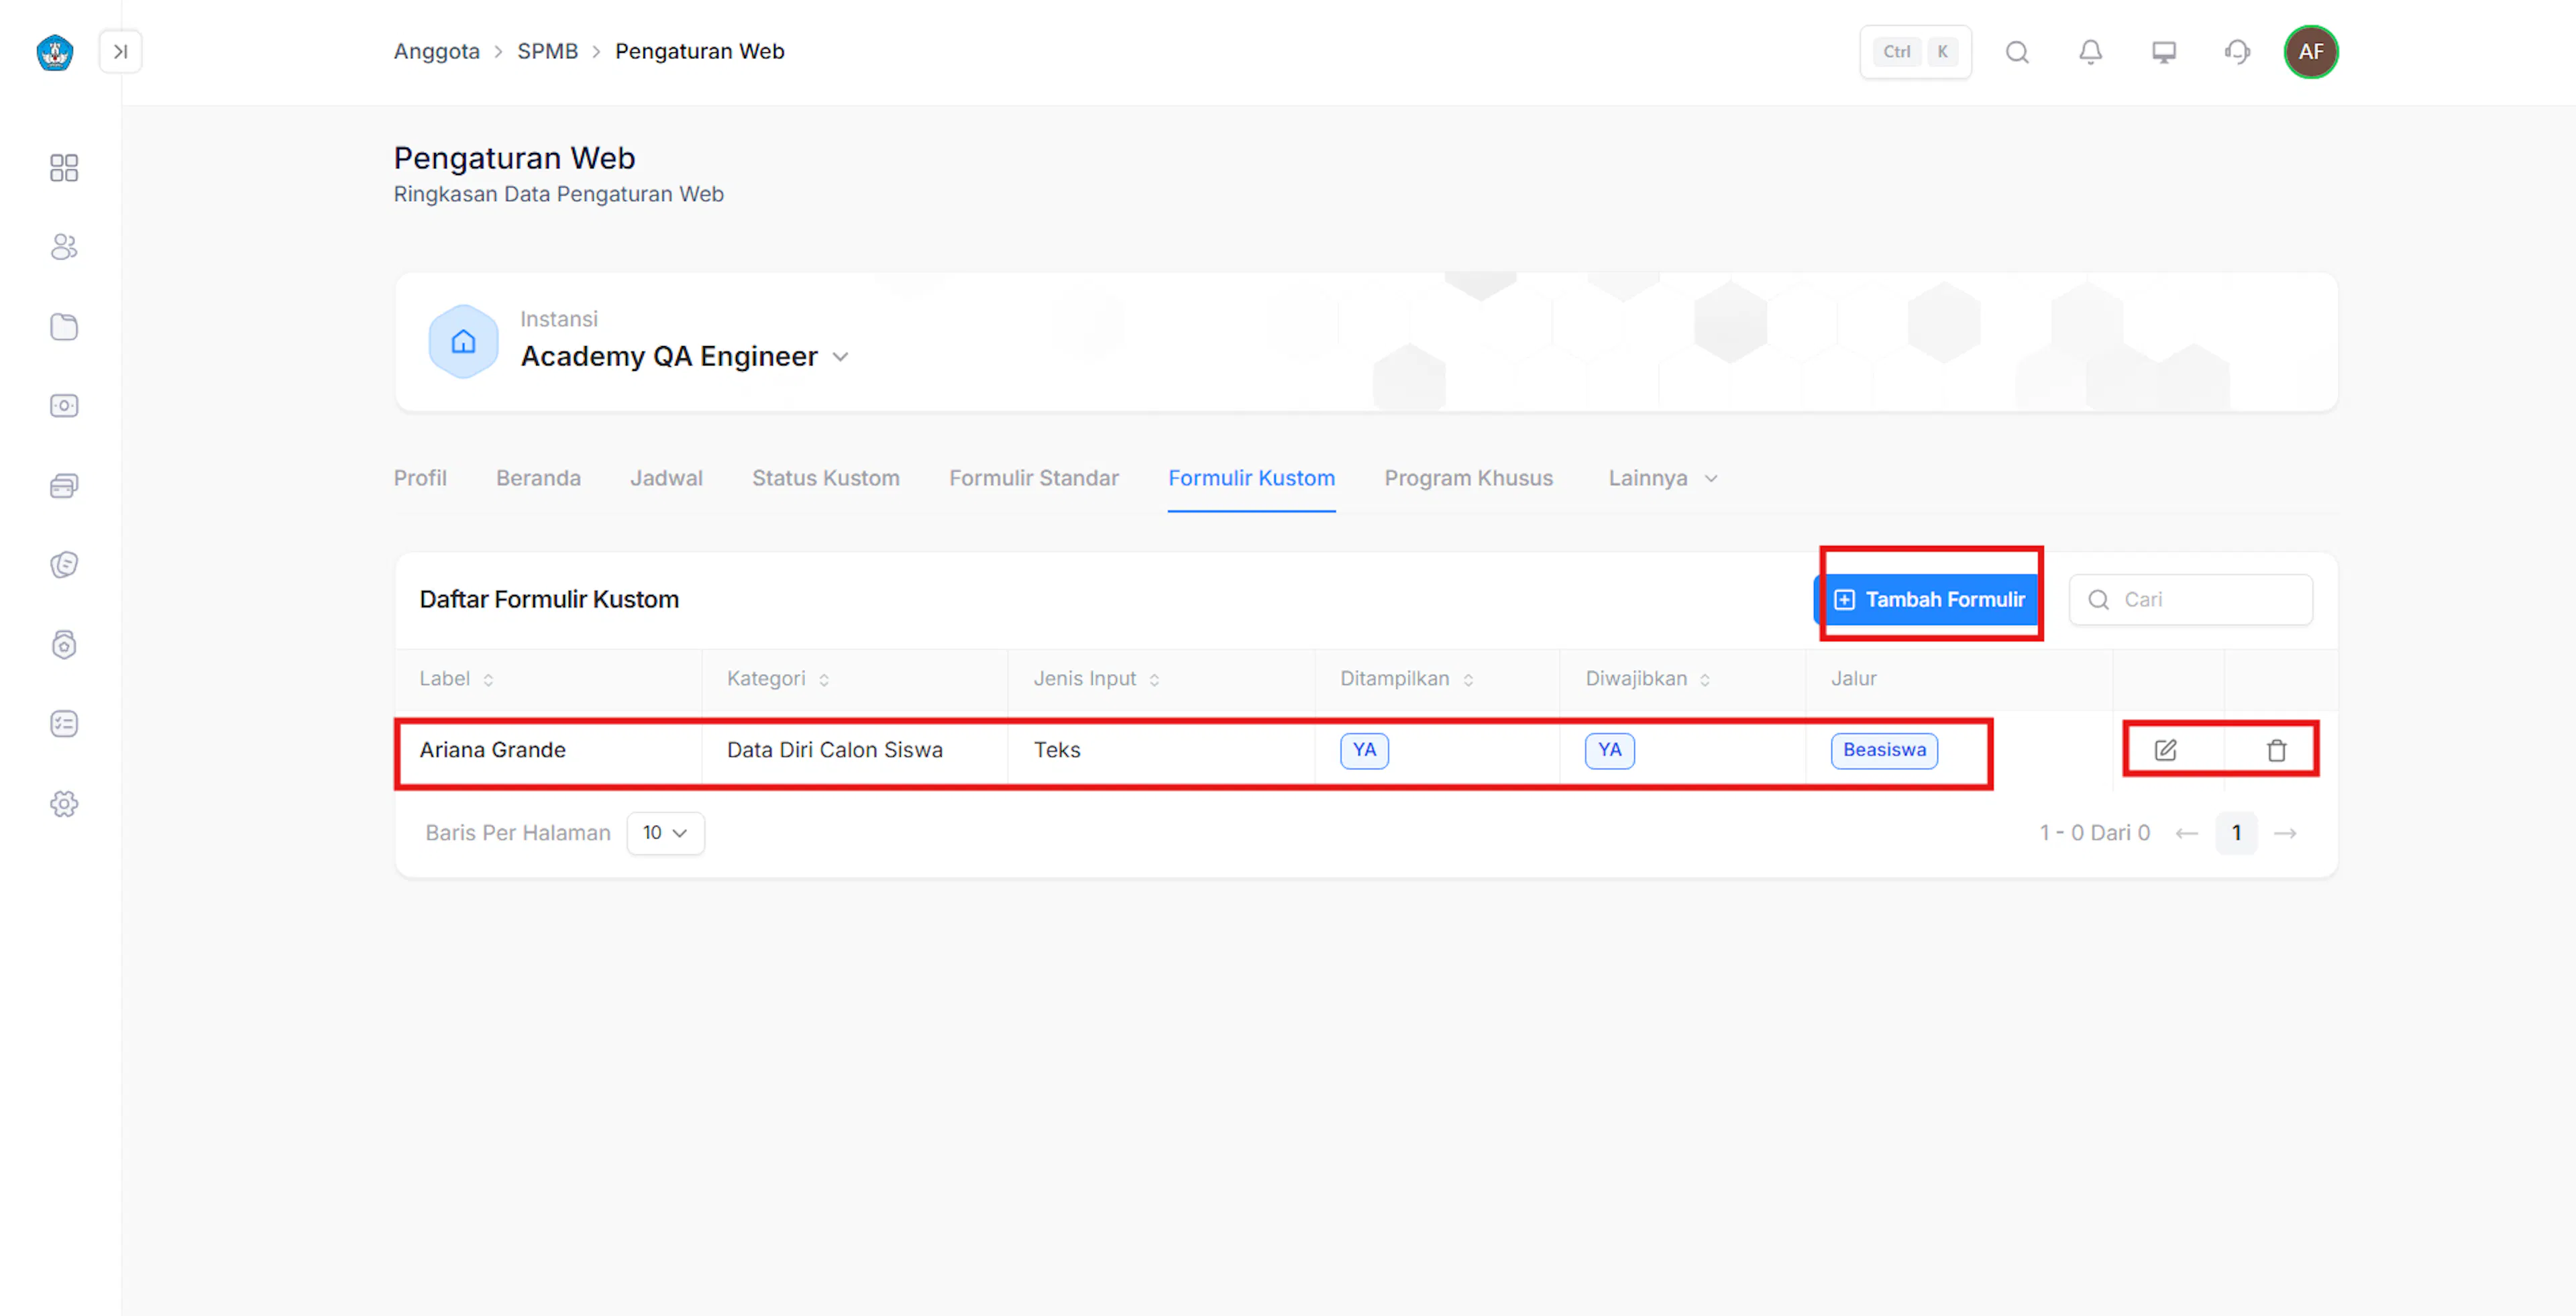
Task: Open the money/payment icon in sidebar
Action: [x=64, y=406]
